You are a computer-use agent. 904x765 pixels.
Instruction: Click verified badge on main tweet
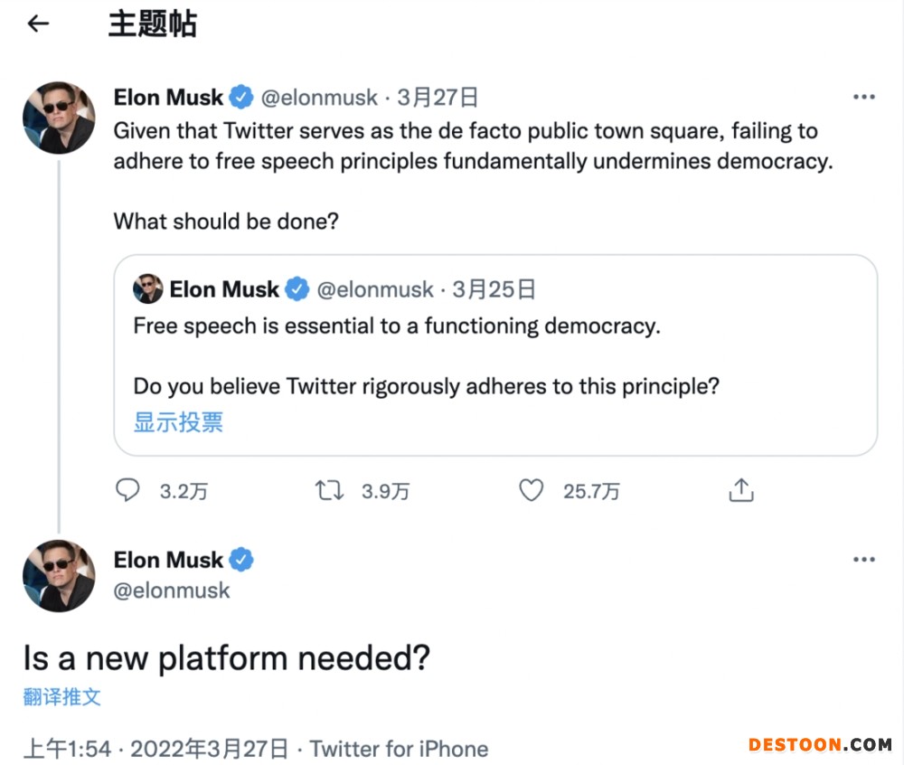tap(240, 560)
